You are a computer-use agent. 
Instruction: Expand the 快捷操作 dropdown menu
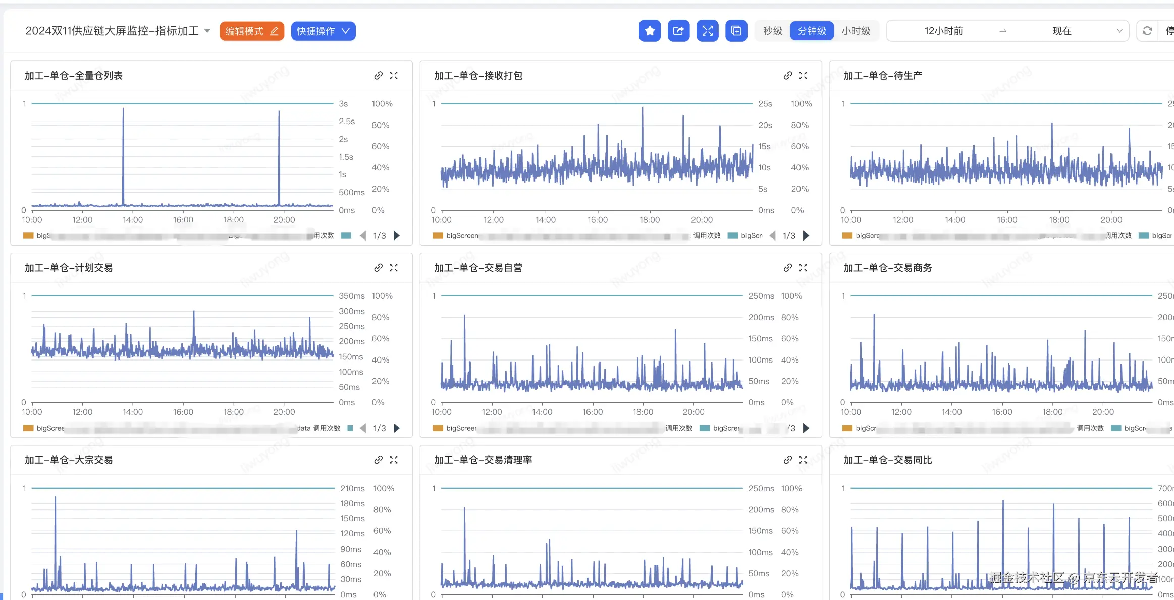coord(323,31)
